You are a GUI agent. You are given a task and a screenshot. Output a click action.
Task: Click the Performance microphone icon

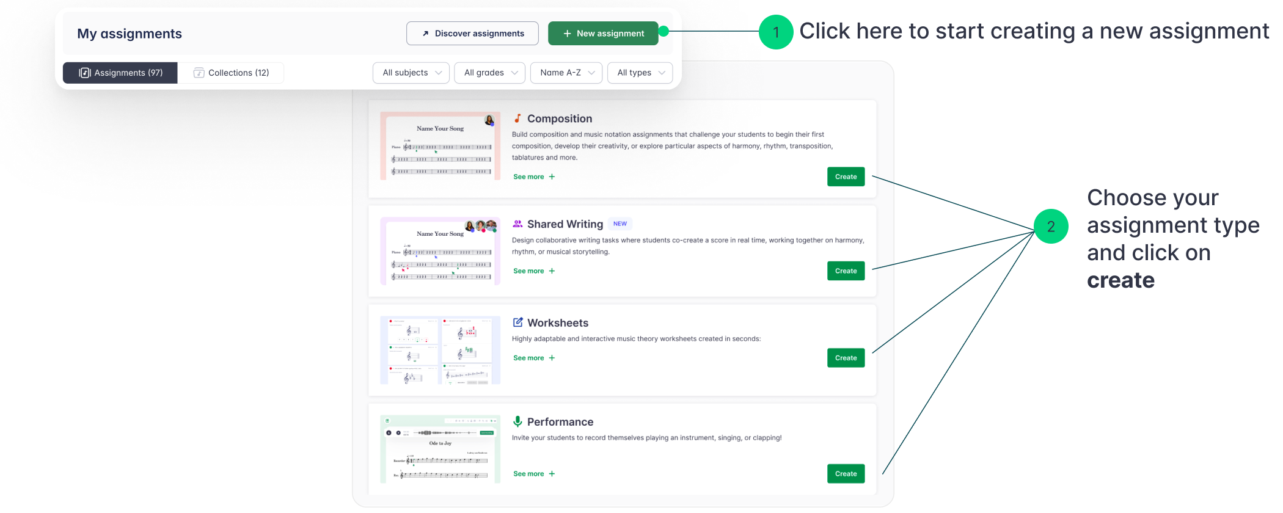(518, 421)
